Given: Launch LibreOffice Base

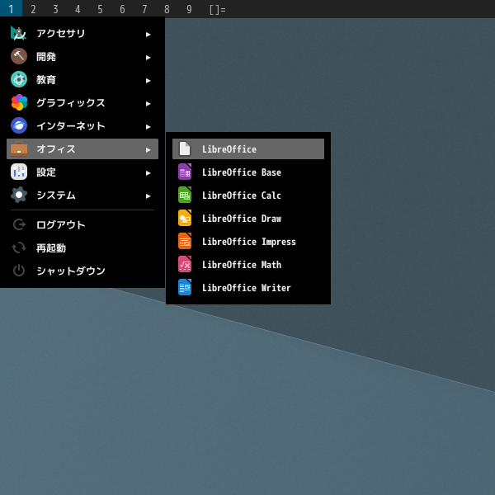Looking at the screenshot, I should pyautogui.click(x=248, y=172).
